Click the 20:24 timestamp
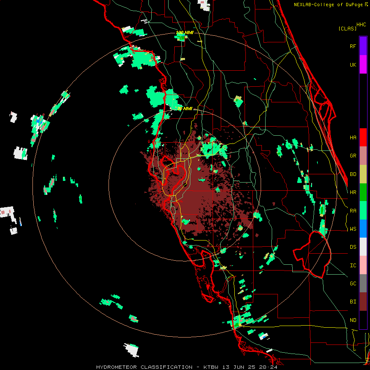The width and height of the screenshot is (370, 370). pyautogui.click(x=269, y=367)
